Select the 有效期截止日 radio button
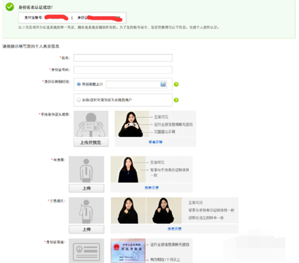This screenshot has width=299, height=263. [x=79, y=84]
